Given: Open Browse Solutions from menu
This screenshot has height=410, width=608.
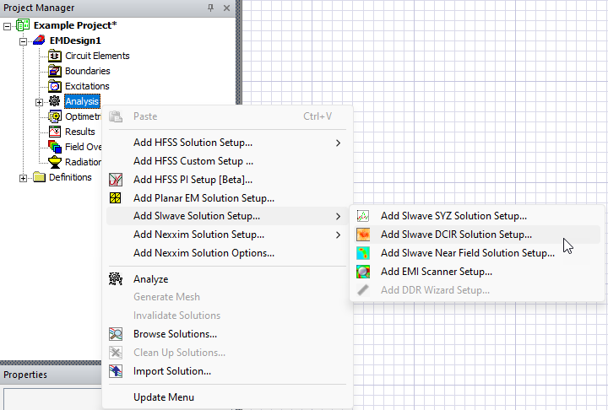Looking at the screenshot, I should click(227, 334).
